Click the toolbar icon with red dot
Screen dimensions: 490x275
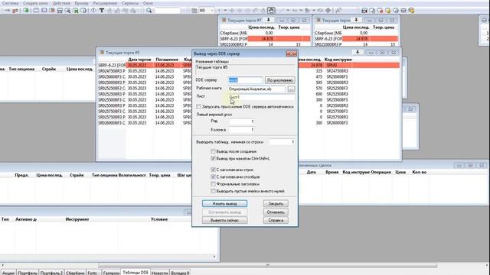pos(380,11)
